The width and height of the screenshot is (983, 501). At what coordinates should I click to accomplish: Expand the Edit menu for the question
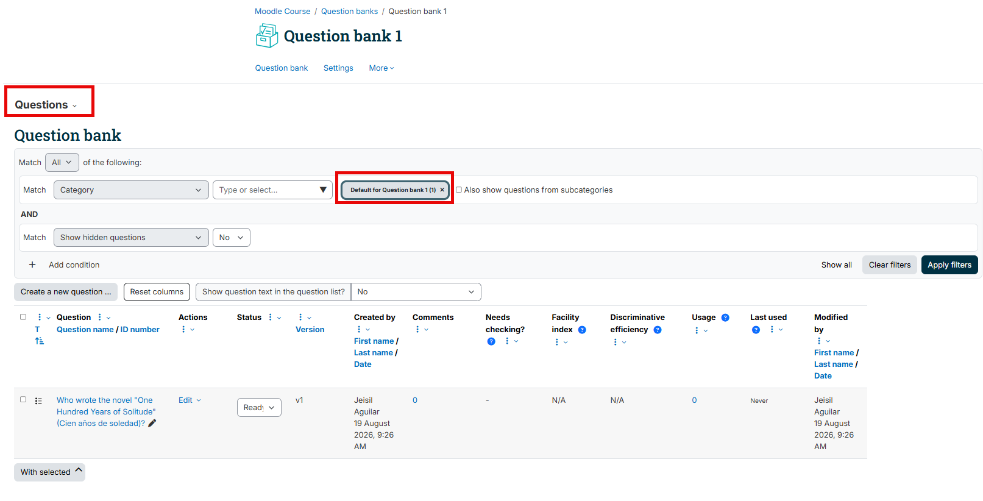point(190,400)
